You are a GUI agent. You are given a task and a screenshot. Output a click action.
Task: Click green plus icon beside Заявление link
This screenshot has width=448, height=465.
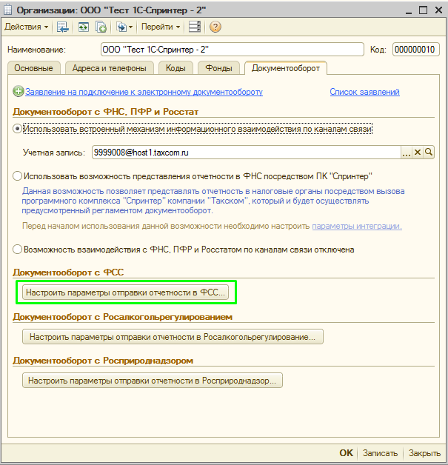click(x=18, y=92)
